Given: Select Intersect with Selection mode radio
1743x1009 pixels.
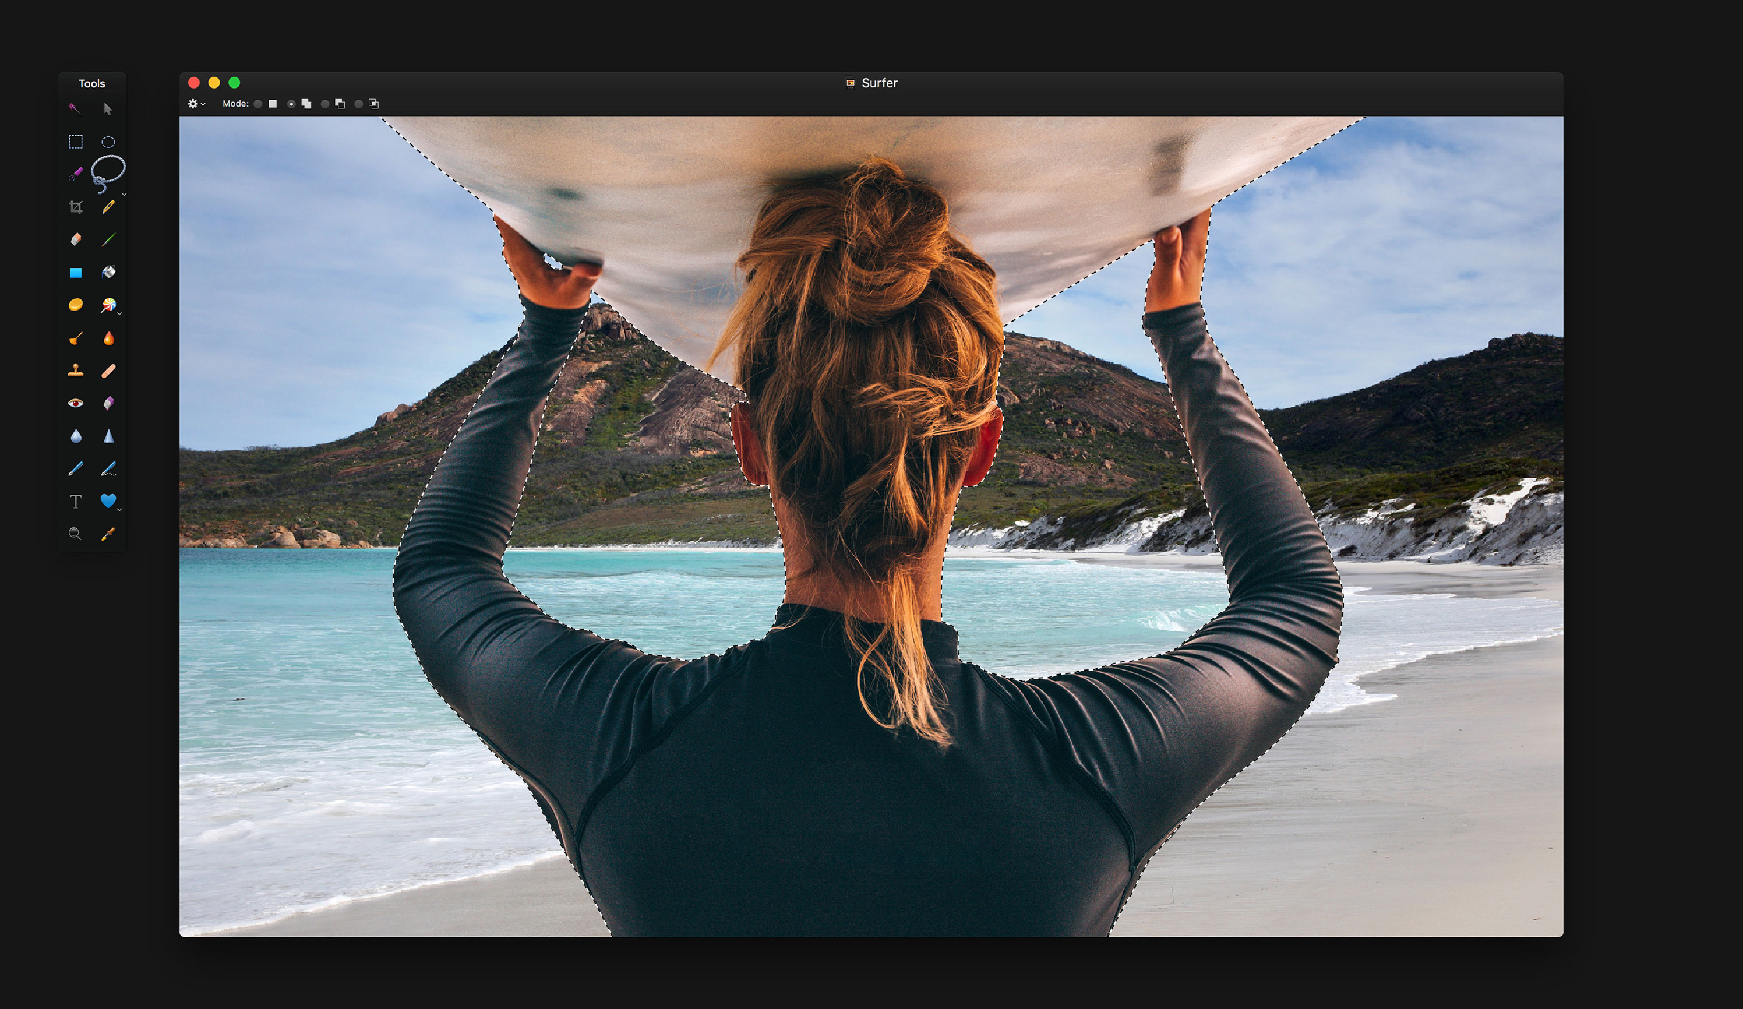Looking at the screenshot, I should 358,104.
